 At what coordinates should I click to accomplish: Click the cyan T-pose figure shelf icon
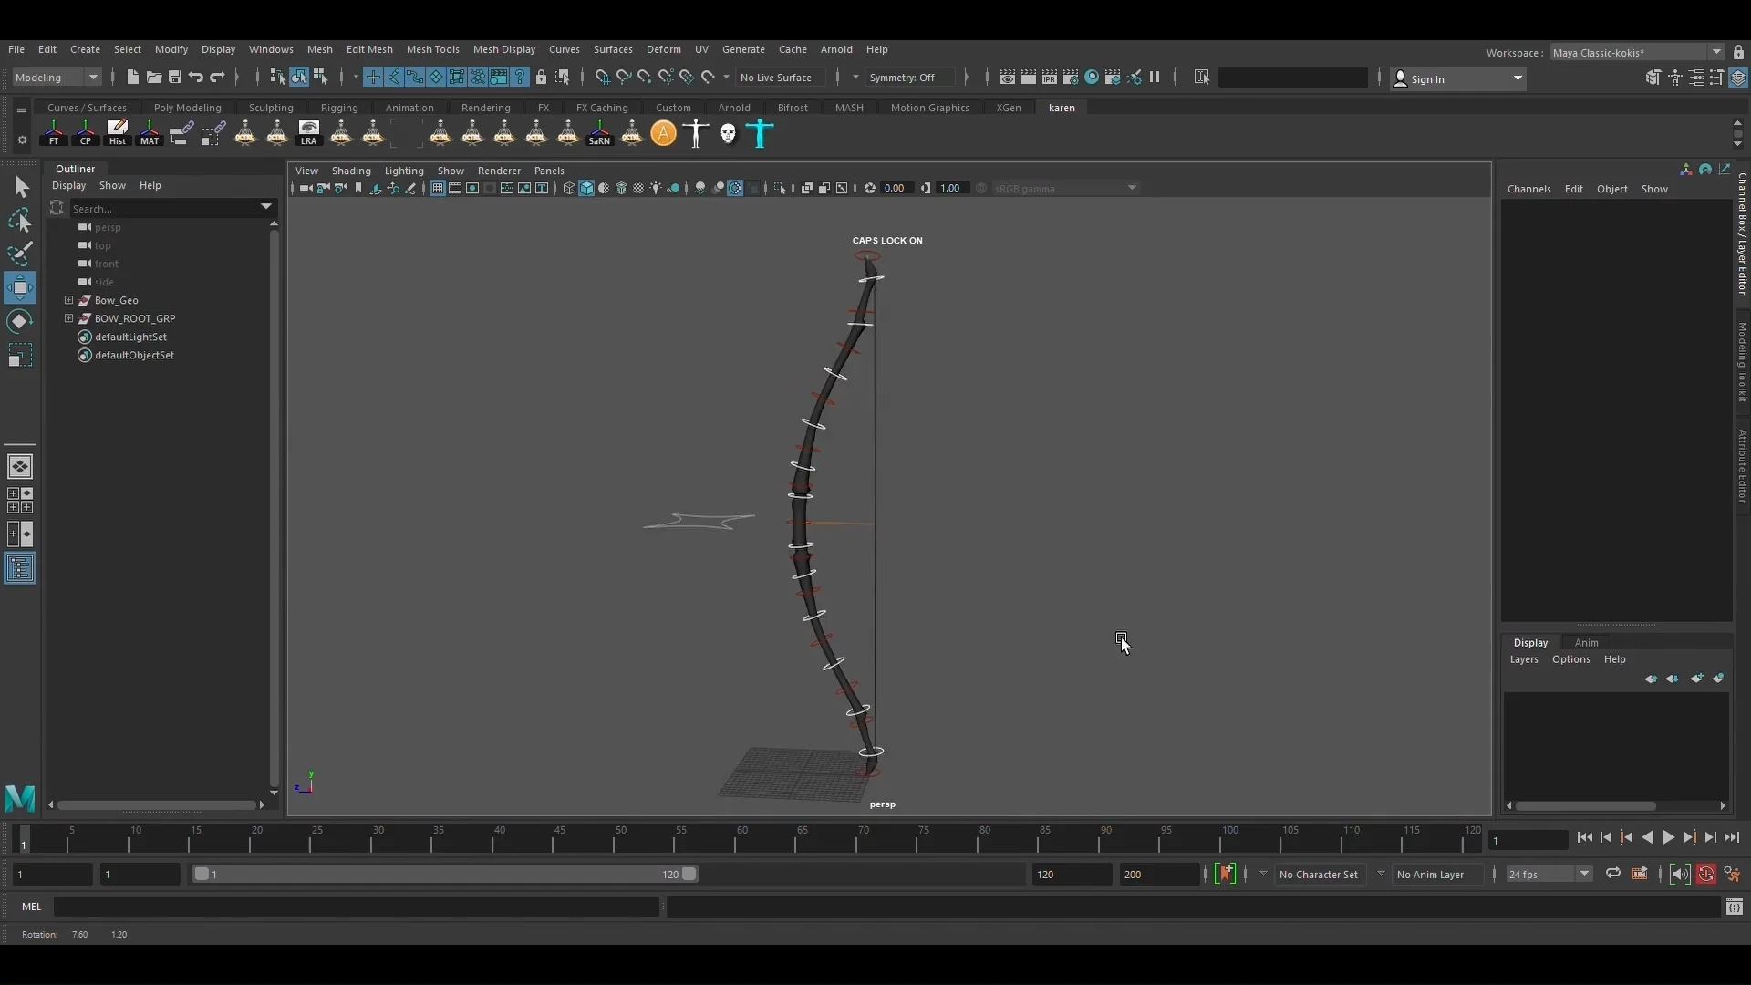click(x=760, y=134)
